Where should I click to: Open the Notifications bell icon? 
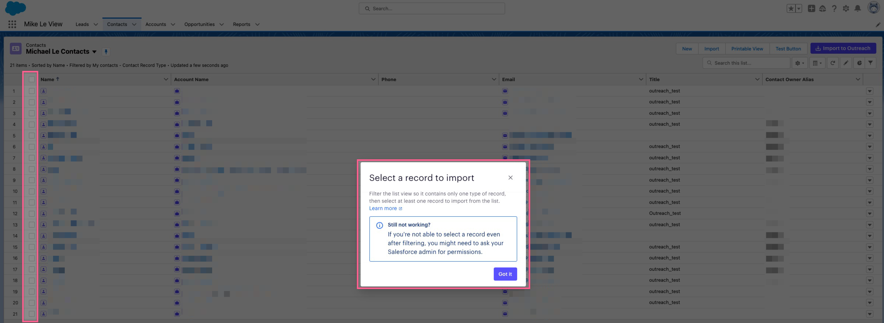point(858,8)
